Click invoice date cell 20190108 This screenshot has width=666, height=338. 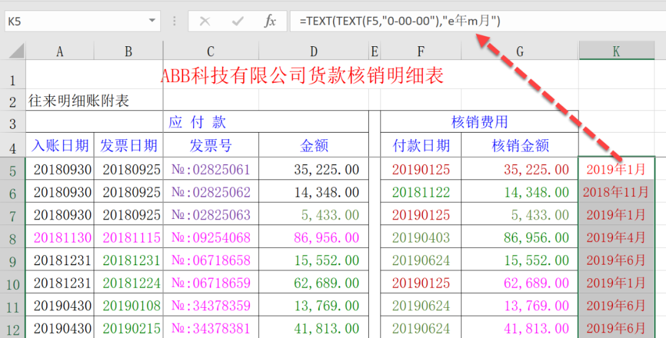(x=129, y=306)
